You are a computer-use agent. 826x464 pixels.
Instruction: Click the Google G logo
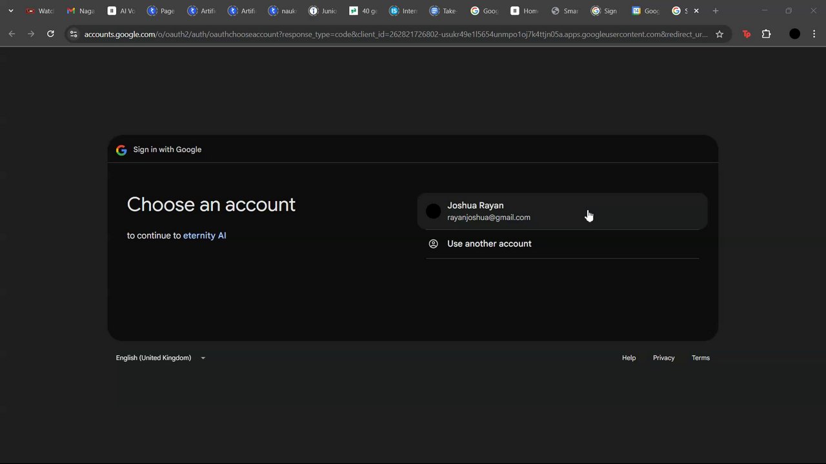click(x=121, y=150)
